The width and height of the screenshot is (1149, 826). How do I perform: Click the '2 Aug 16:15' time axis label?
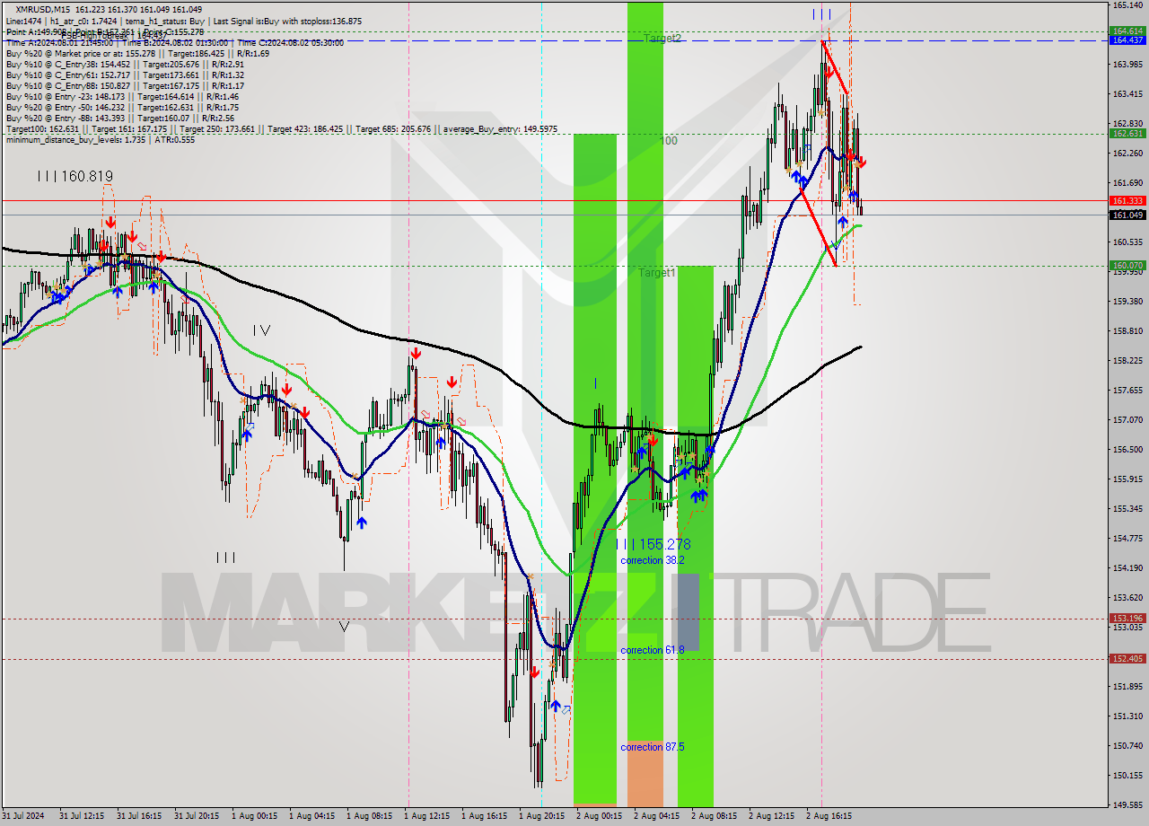pos(829,816)
